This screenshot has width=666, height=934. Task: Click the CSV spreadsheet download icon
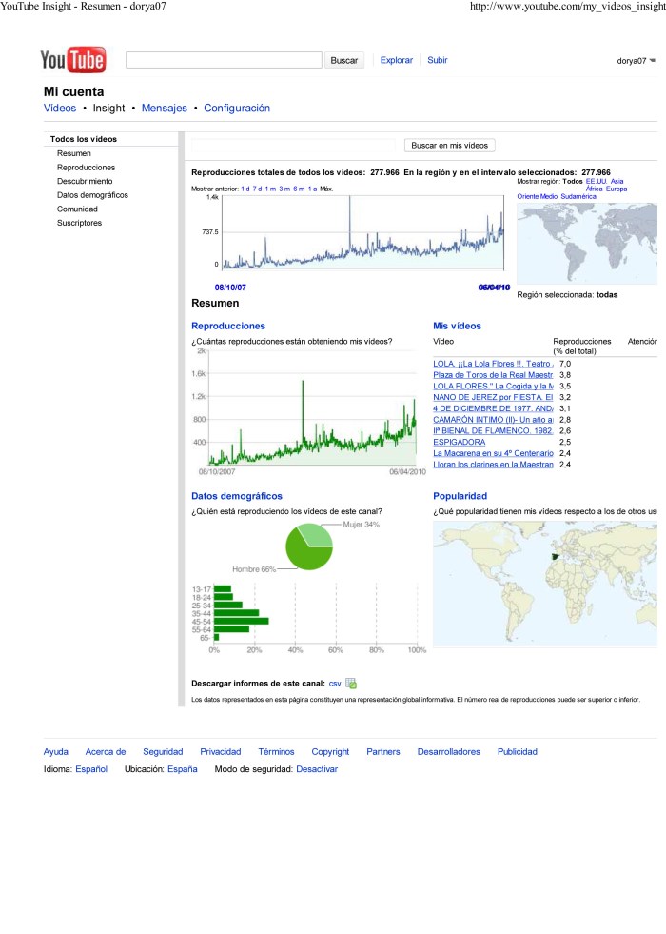pos(351,683)
